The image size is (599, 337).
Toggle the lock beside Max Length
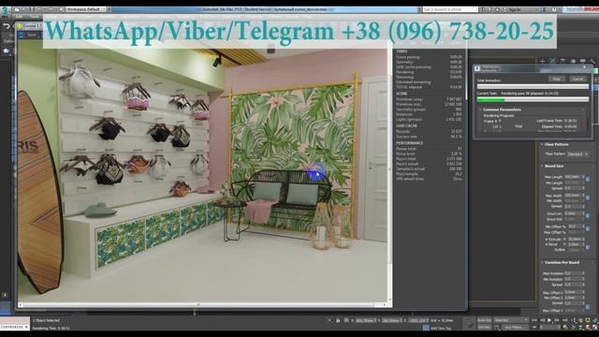588,179
